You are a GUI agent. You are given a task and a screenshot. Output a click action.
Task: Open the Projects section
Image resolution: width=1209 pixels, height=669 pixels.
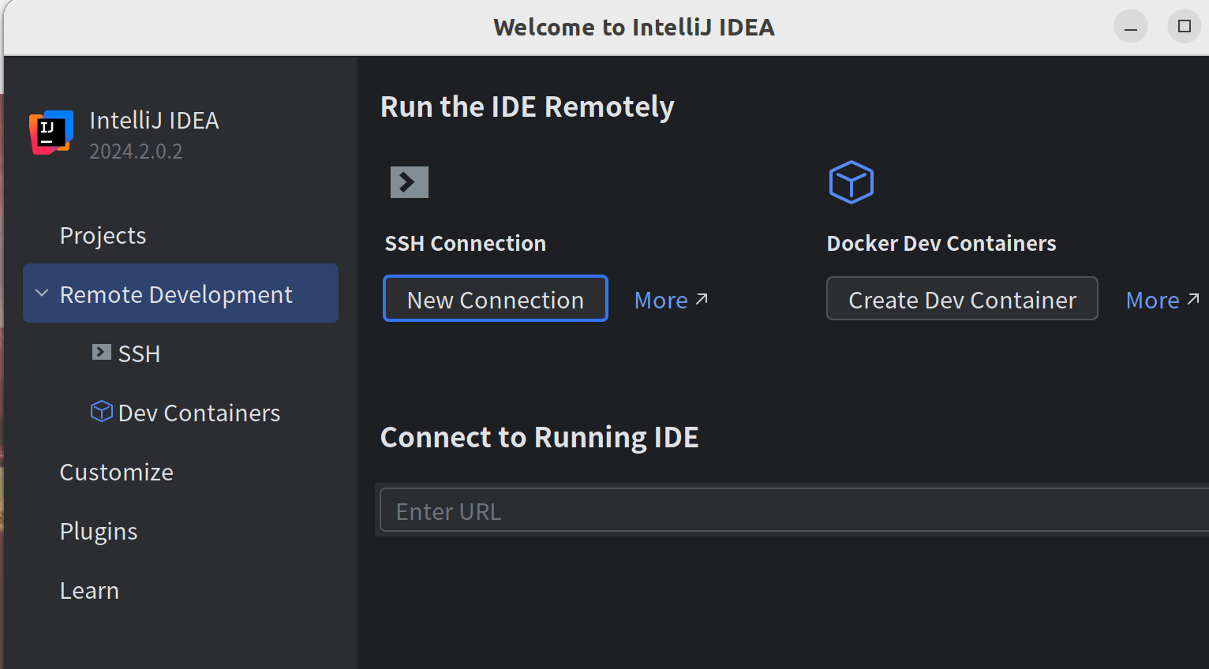103,235
